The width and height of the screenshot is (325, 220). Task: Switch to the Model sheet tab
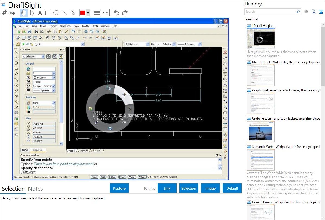pyautogui.click(x=72, y=151)
